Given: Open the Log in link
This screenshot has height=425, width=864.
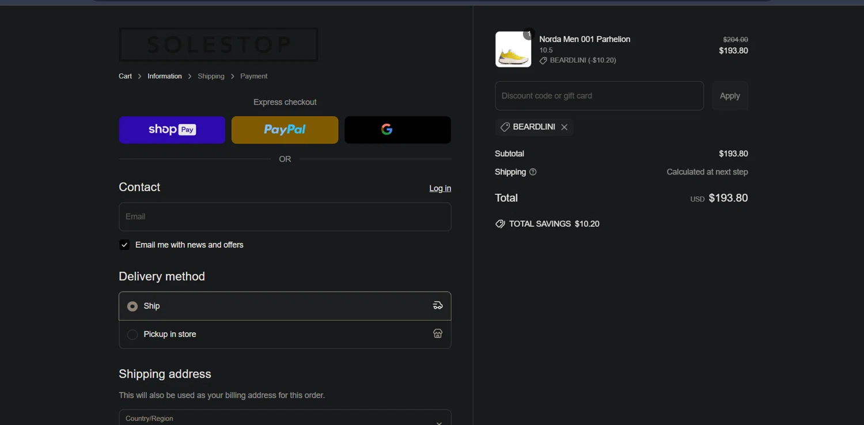Looking at the screenshot, I should coord(440,188).
